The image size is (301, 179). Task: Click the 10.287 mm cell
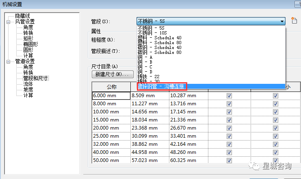point(189,96)
